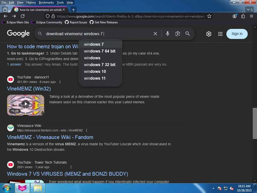The width and height of the screenshot is (257, 193).
Task: Open options for Tower Tech Tutorials result
Action: 71,167
